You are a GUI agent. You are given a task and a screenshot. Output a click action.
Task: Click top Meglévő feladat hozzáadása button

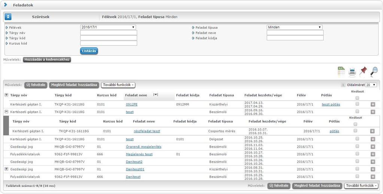pyautogui.click(x=74, y=85)
